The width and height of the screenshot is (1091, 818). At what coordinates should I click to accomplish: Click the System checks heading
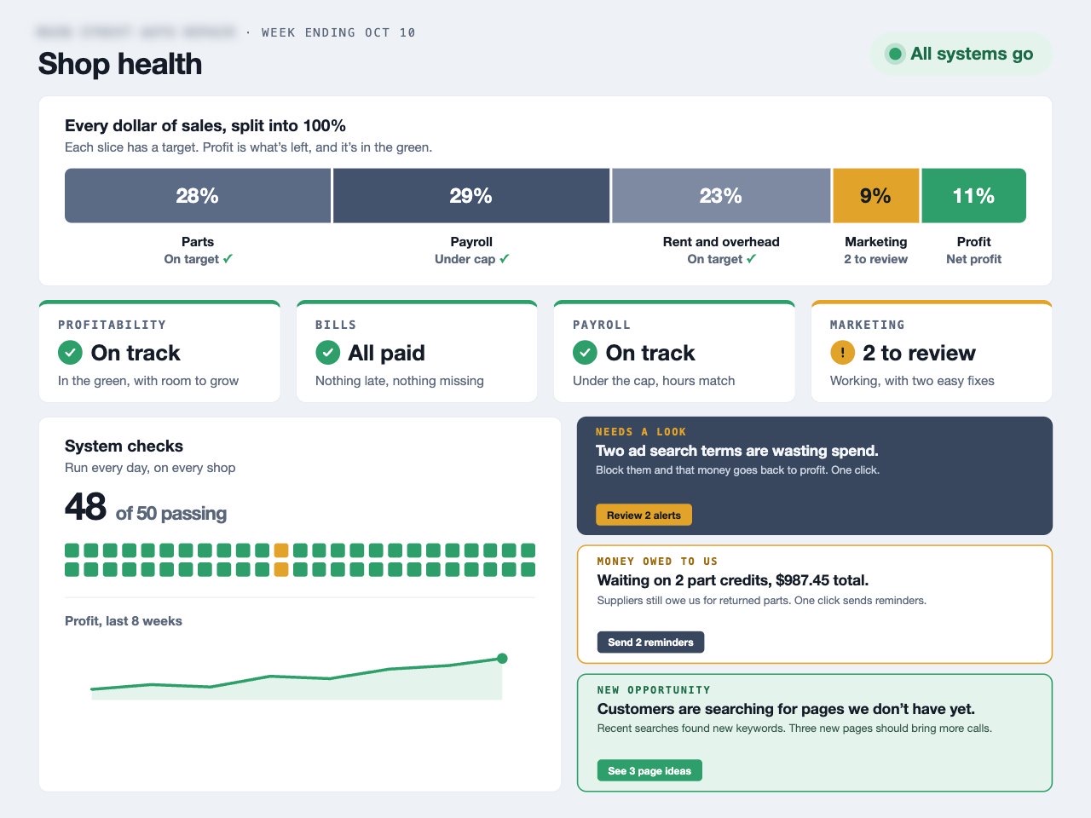tap(124, 446)
